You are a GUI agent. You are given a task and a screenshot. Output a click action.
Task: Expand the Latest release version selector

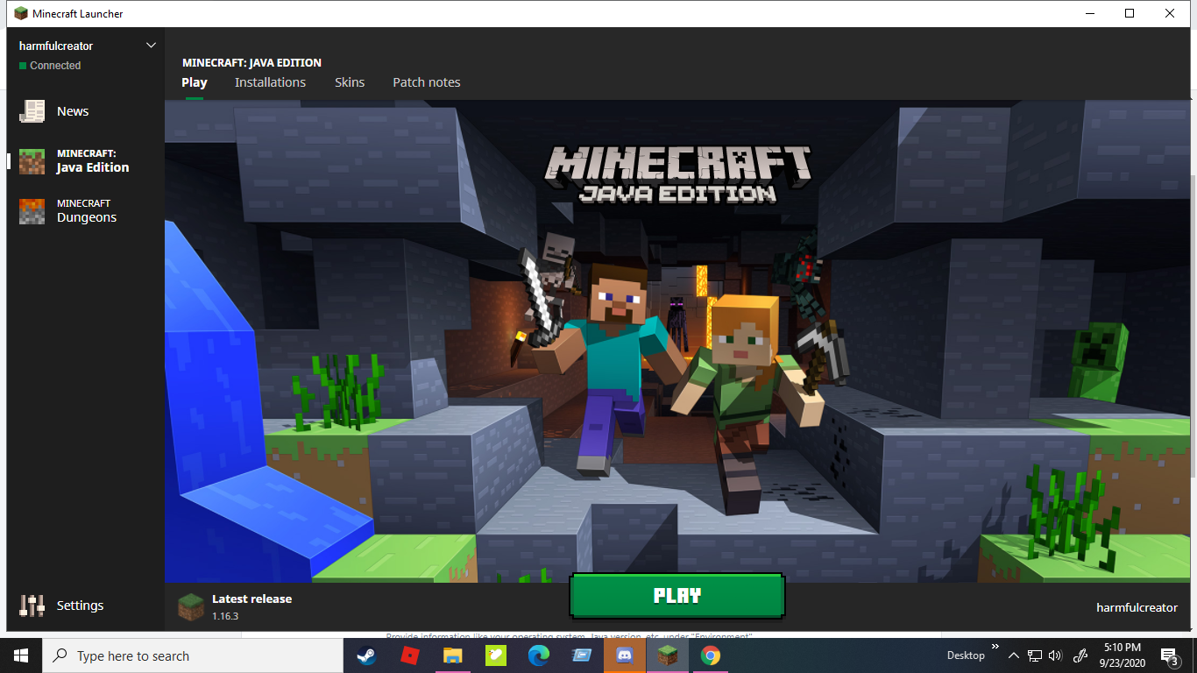[x=251, y=606]
